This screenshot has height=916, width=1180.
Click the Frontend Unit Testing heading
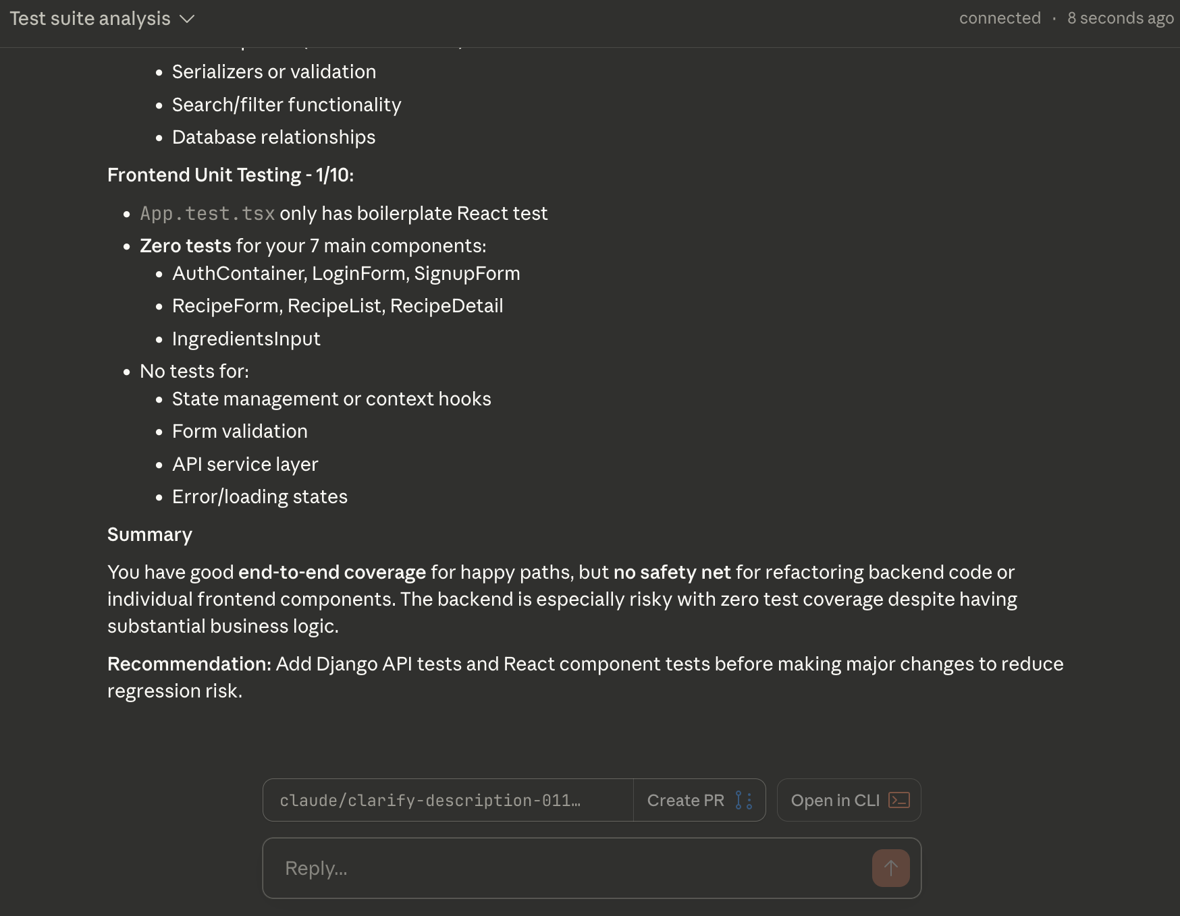(x=230, y=175)
